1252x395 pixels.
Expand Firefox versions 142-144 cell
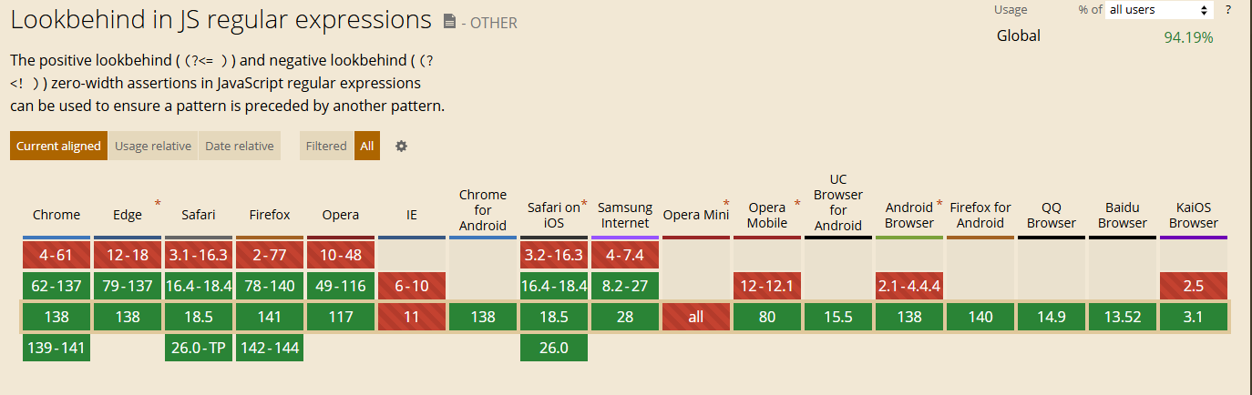[x=270, y=348]
